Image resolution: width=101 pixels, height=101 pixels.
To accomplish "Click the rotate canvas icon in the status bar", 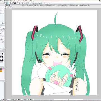I will click(x=28, y=100).
